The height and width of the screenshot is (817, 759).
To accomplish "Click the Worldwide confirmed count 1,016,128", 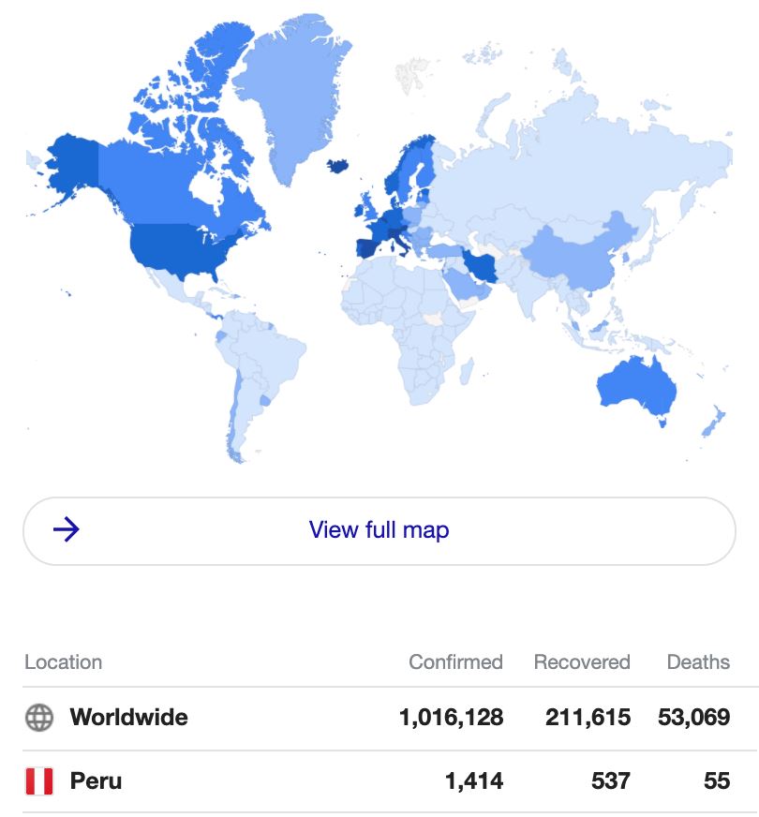I will [451, 718].
